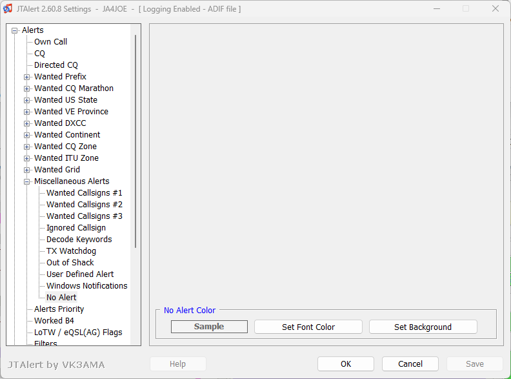Select the Own Call alert

click(50, 42)
